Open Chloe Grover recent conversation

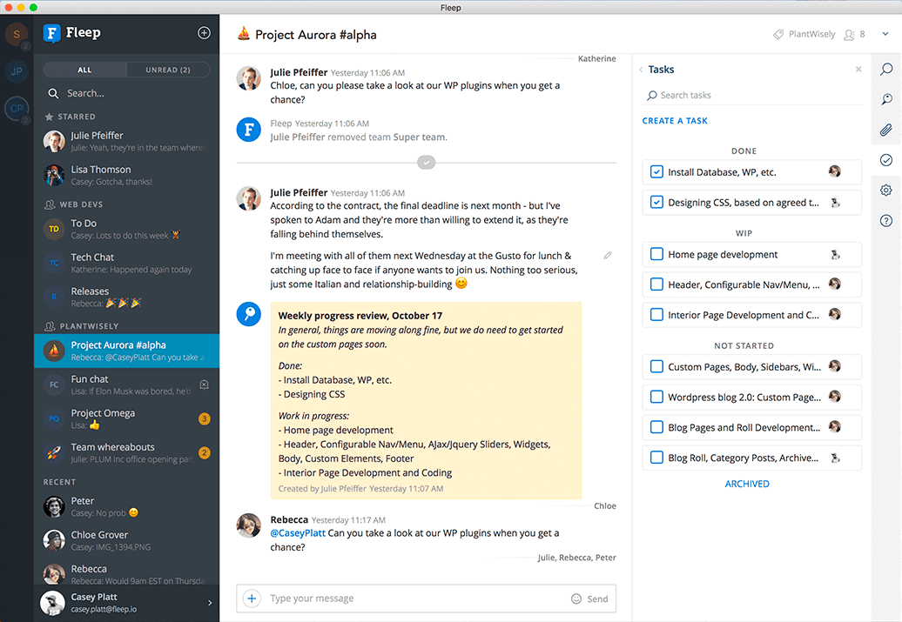point(126,541)
